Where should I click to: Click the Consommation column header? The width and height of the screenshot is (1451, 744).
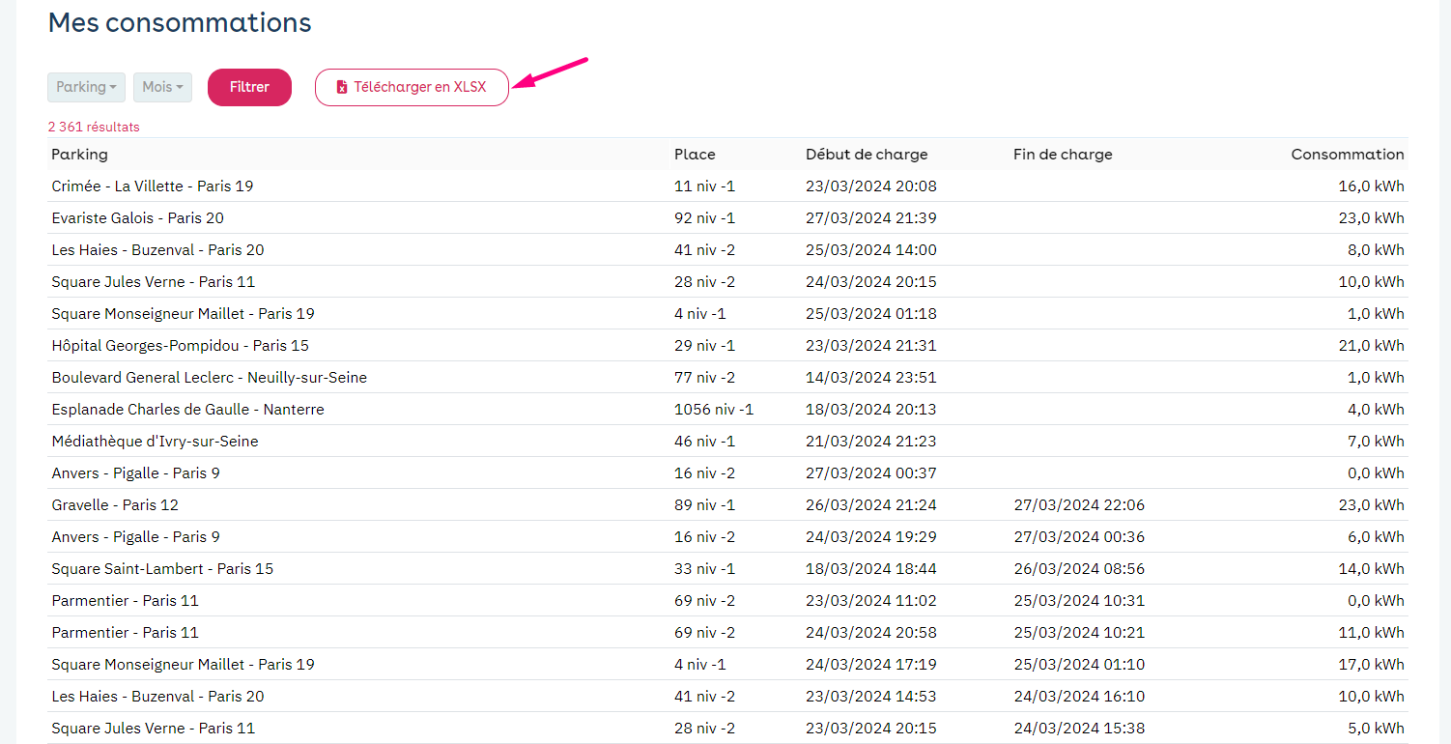[x=1347, y=155]
